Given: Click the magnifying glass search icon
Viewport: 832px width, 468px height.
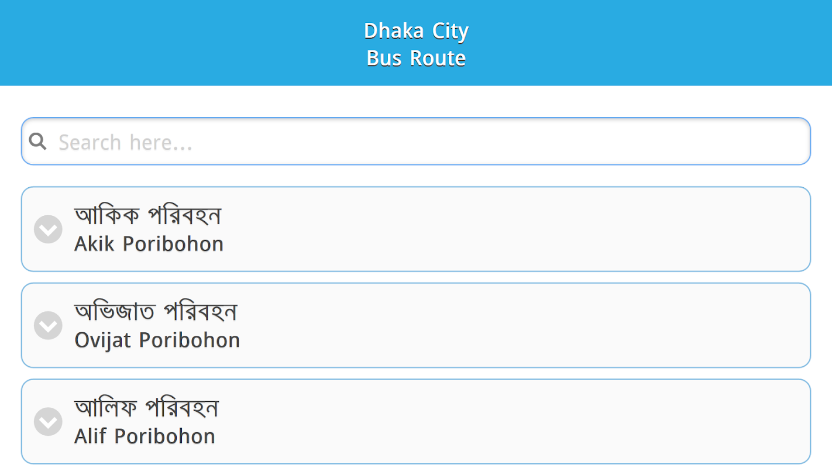Looking at the screenshot, I should pyautogui.click(x=38, y=142).
